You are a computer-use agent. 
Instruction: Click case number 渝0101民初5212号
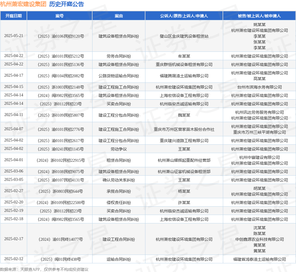[61, 56]
